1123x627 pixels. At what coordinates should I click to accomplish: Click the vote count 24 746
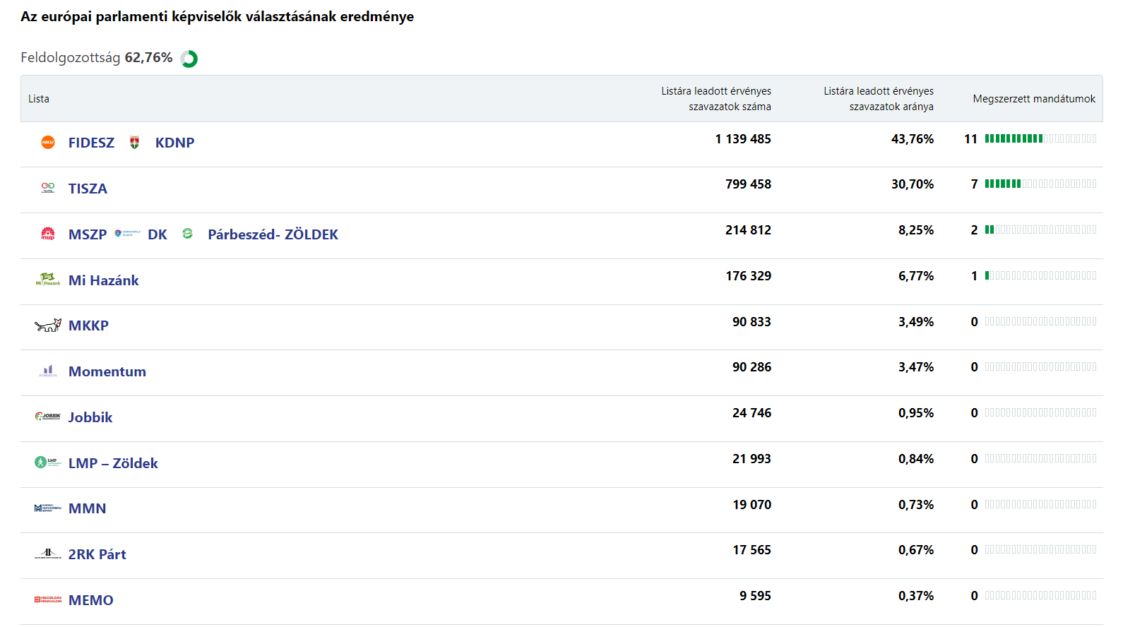751,413
